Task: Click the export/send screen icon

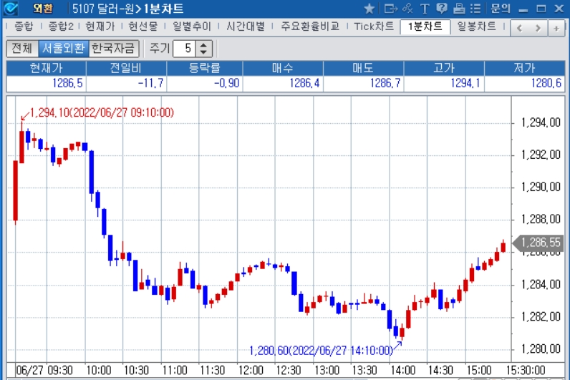Action: [x=390, y=9]
